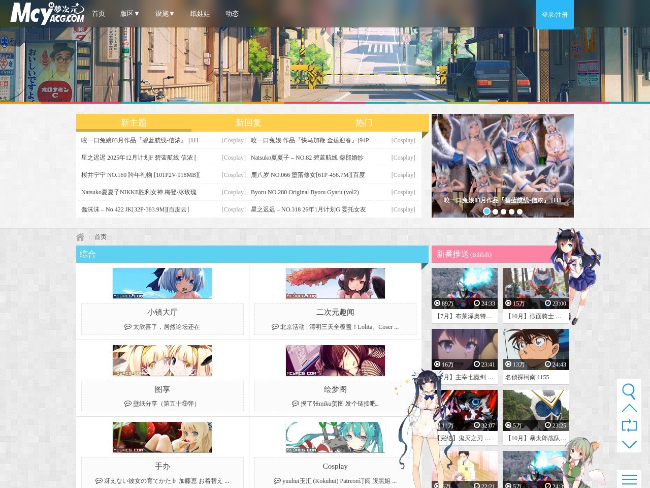Click the 二次元趣闻 section thumbnail image

335,283
